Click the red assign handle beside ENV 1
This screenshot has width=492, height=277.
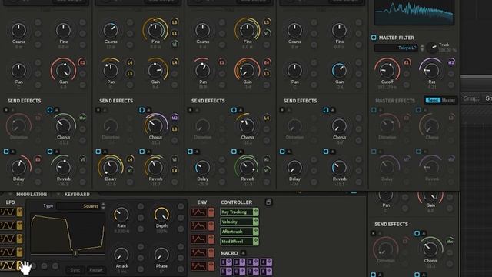211,212
